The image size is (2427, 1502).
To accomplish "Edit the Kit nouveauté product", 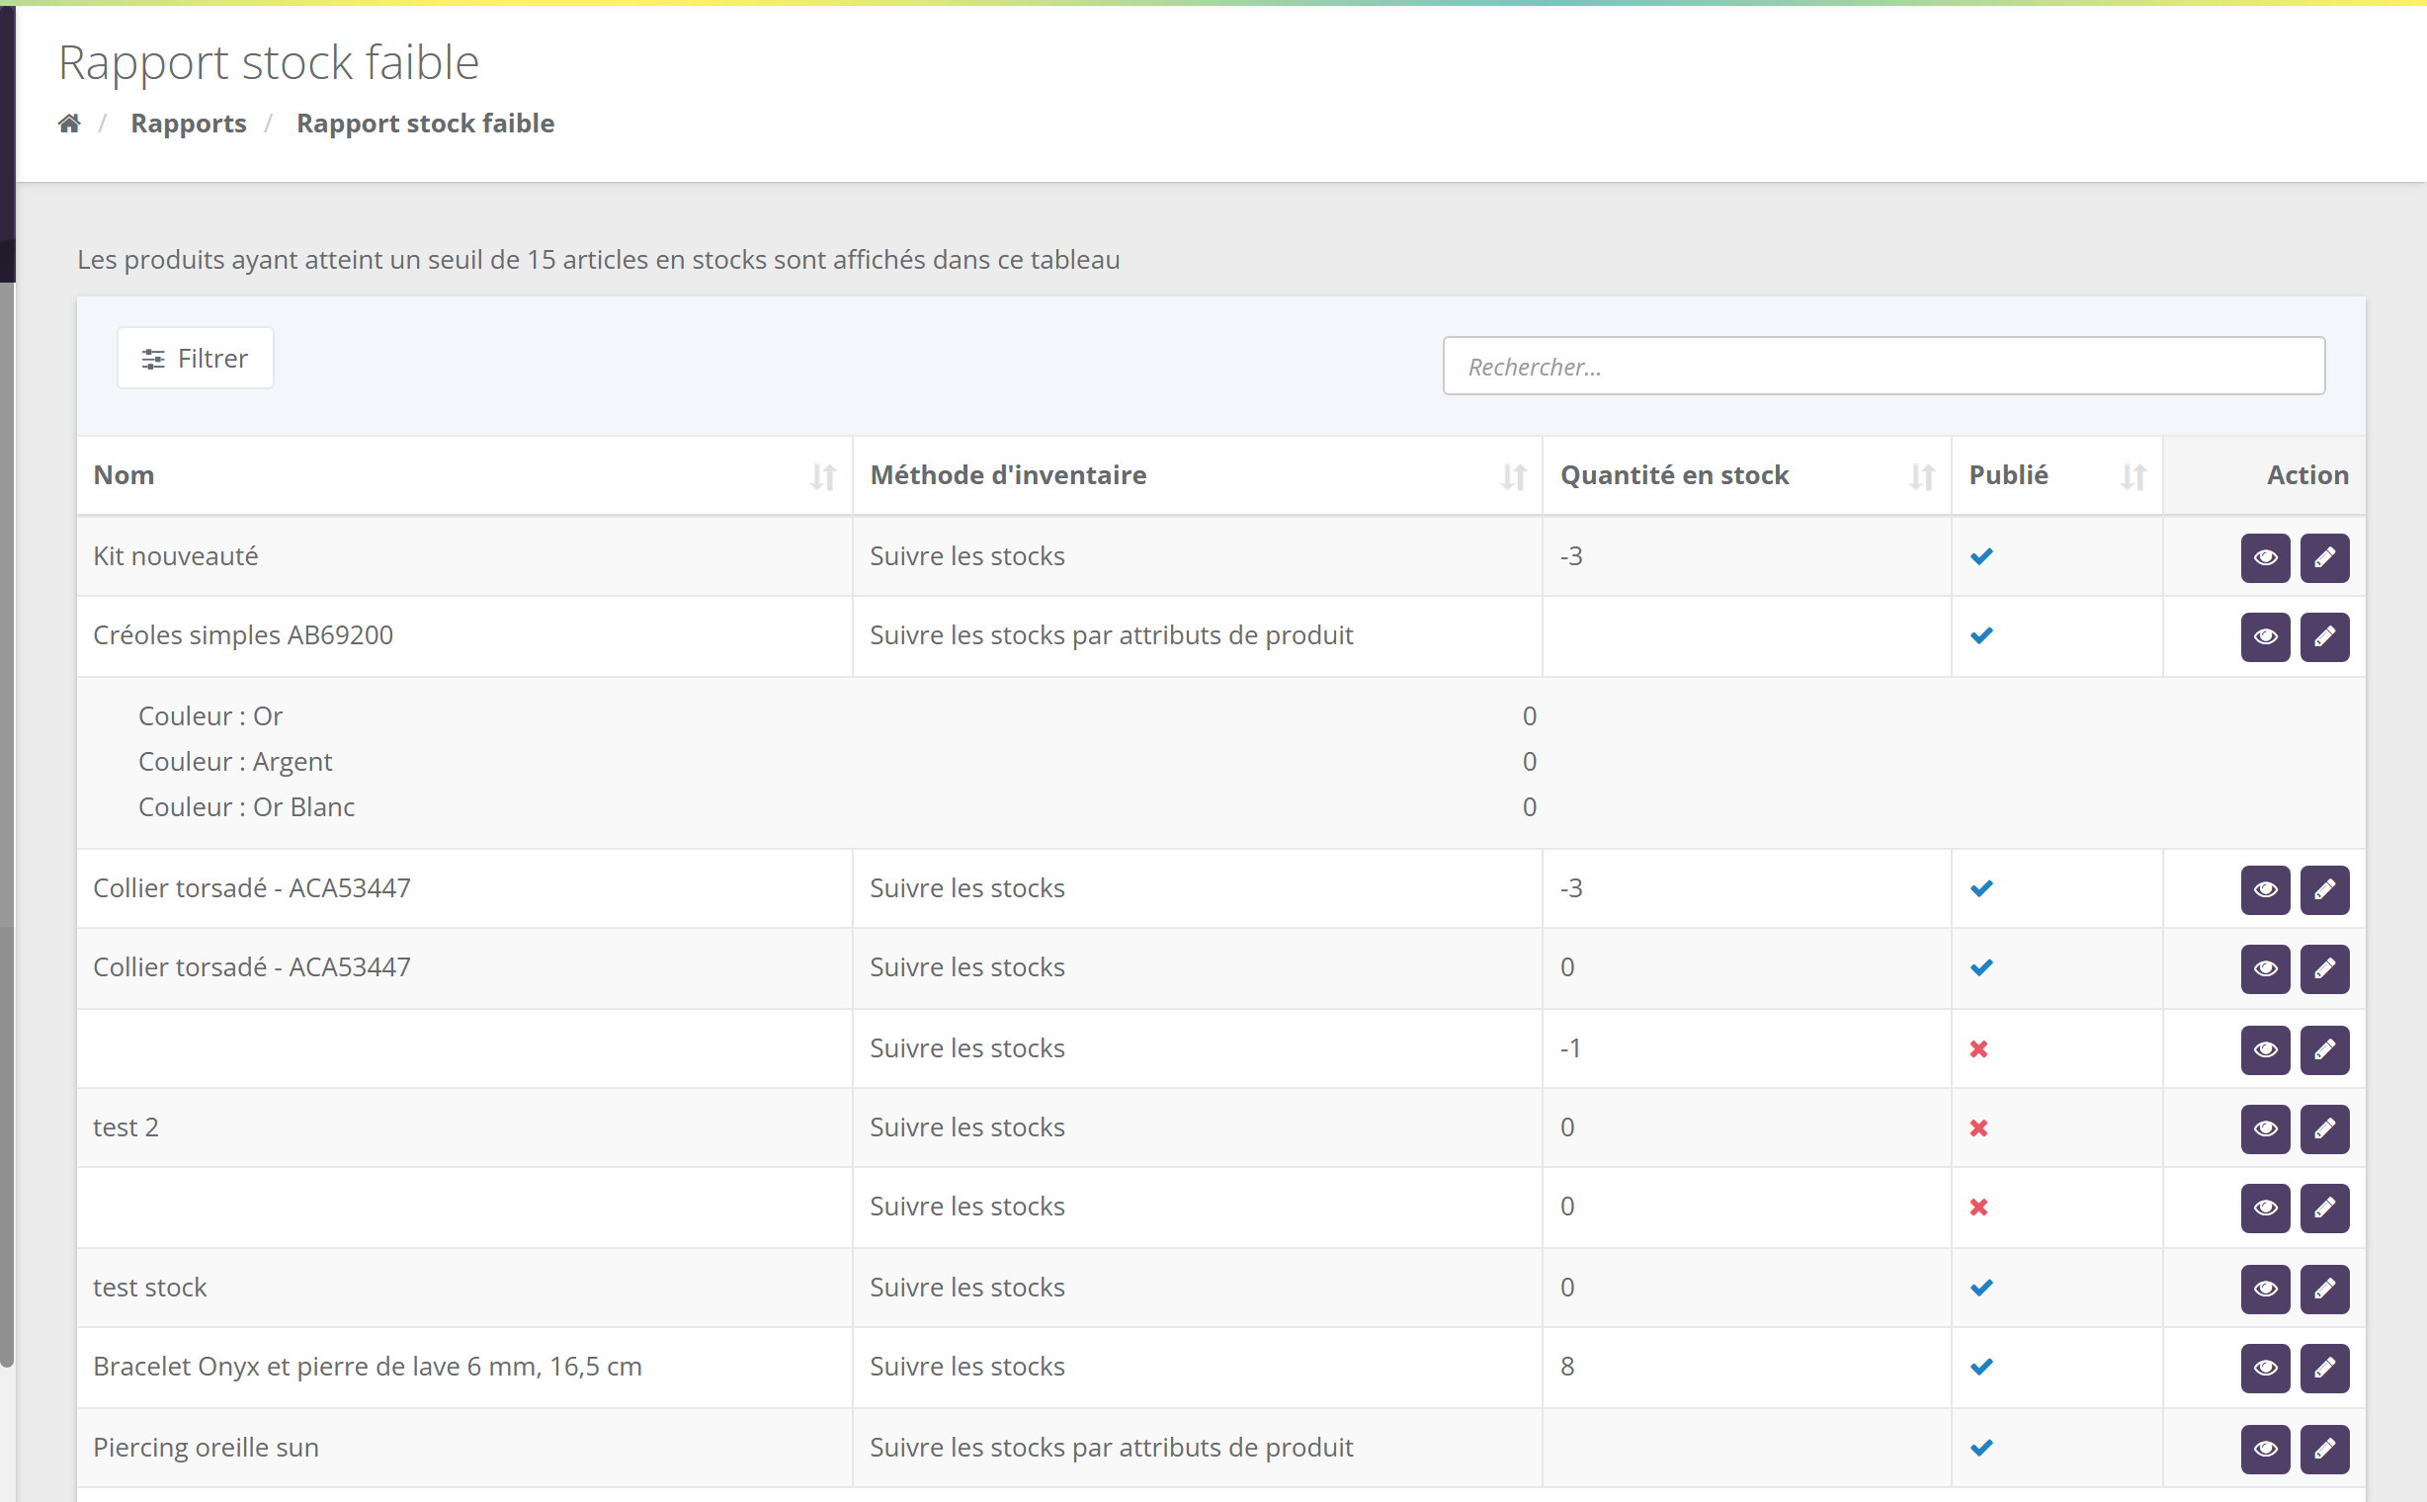I will [x=2324, y=557].
